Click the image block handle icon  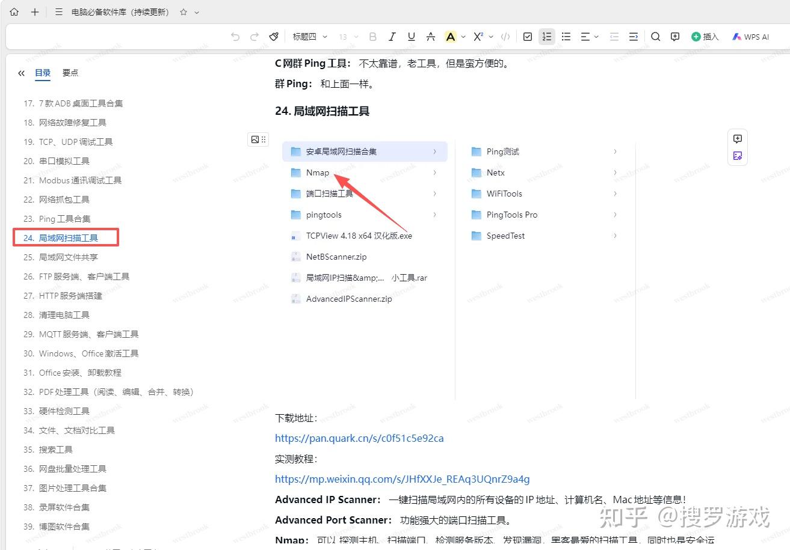pos(258,139)
